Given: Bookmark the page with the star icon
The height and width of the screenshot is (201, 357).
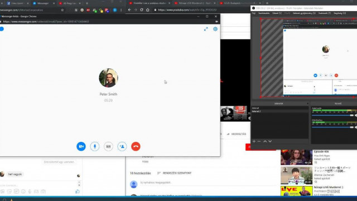Looking at the screenshot, I should pyautogui.click(x=62, y=10).
